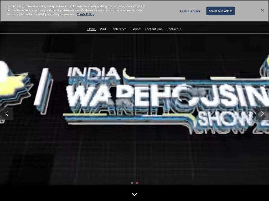Show previous slide with left arrow
The height and width of the screenshot is (201, 269).
click(7, 114)
